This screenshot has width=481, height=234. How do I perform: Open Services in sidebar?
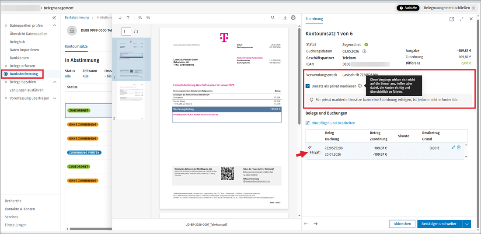pos(11,217)
